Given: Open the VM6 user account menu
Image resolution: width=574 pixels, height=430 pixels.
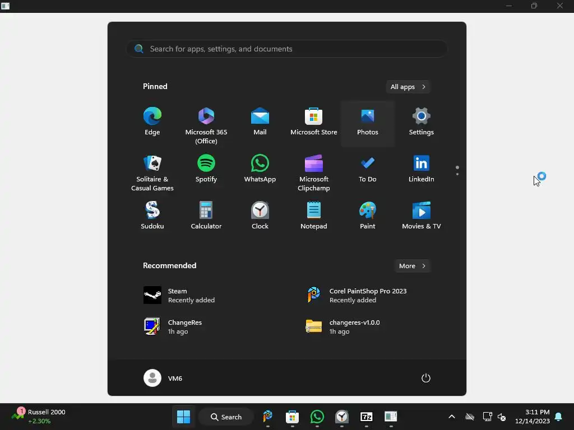Looking at the screenshot, I should (163, 378).
